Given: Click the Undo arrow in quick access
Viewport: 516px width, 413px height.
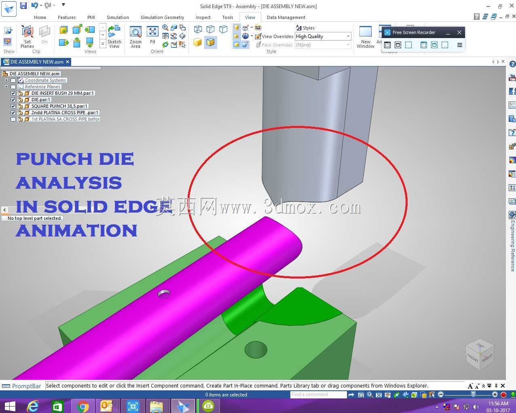Looking at the screenshot, I should point(35,5).
